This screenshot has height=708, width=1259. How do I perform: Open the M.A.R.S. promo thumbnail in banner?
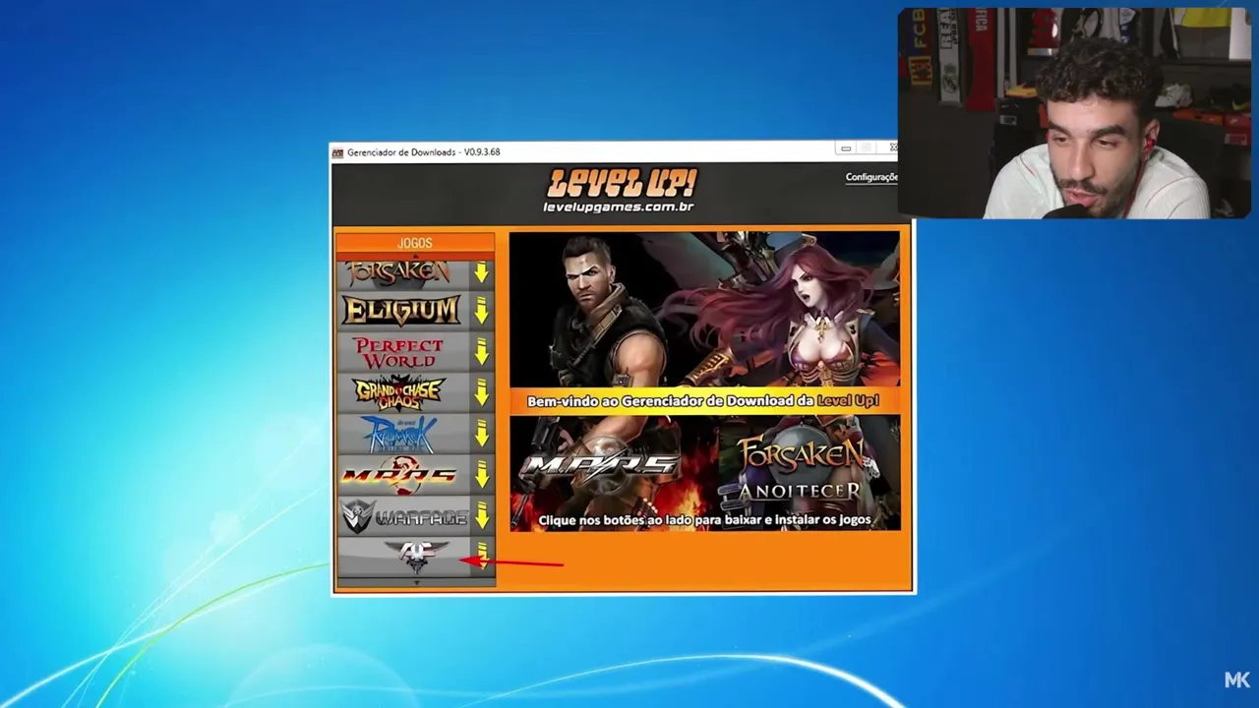[x=602, y=463]
